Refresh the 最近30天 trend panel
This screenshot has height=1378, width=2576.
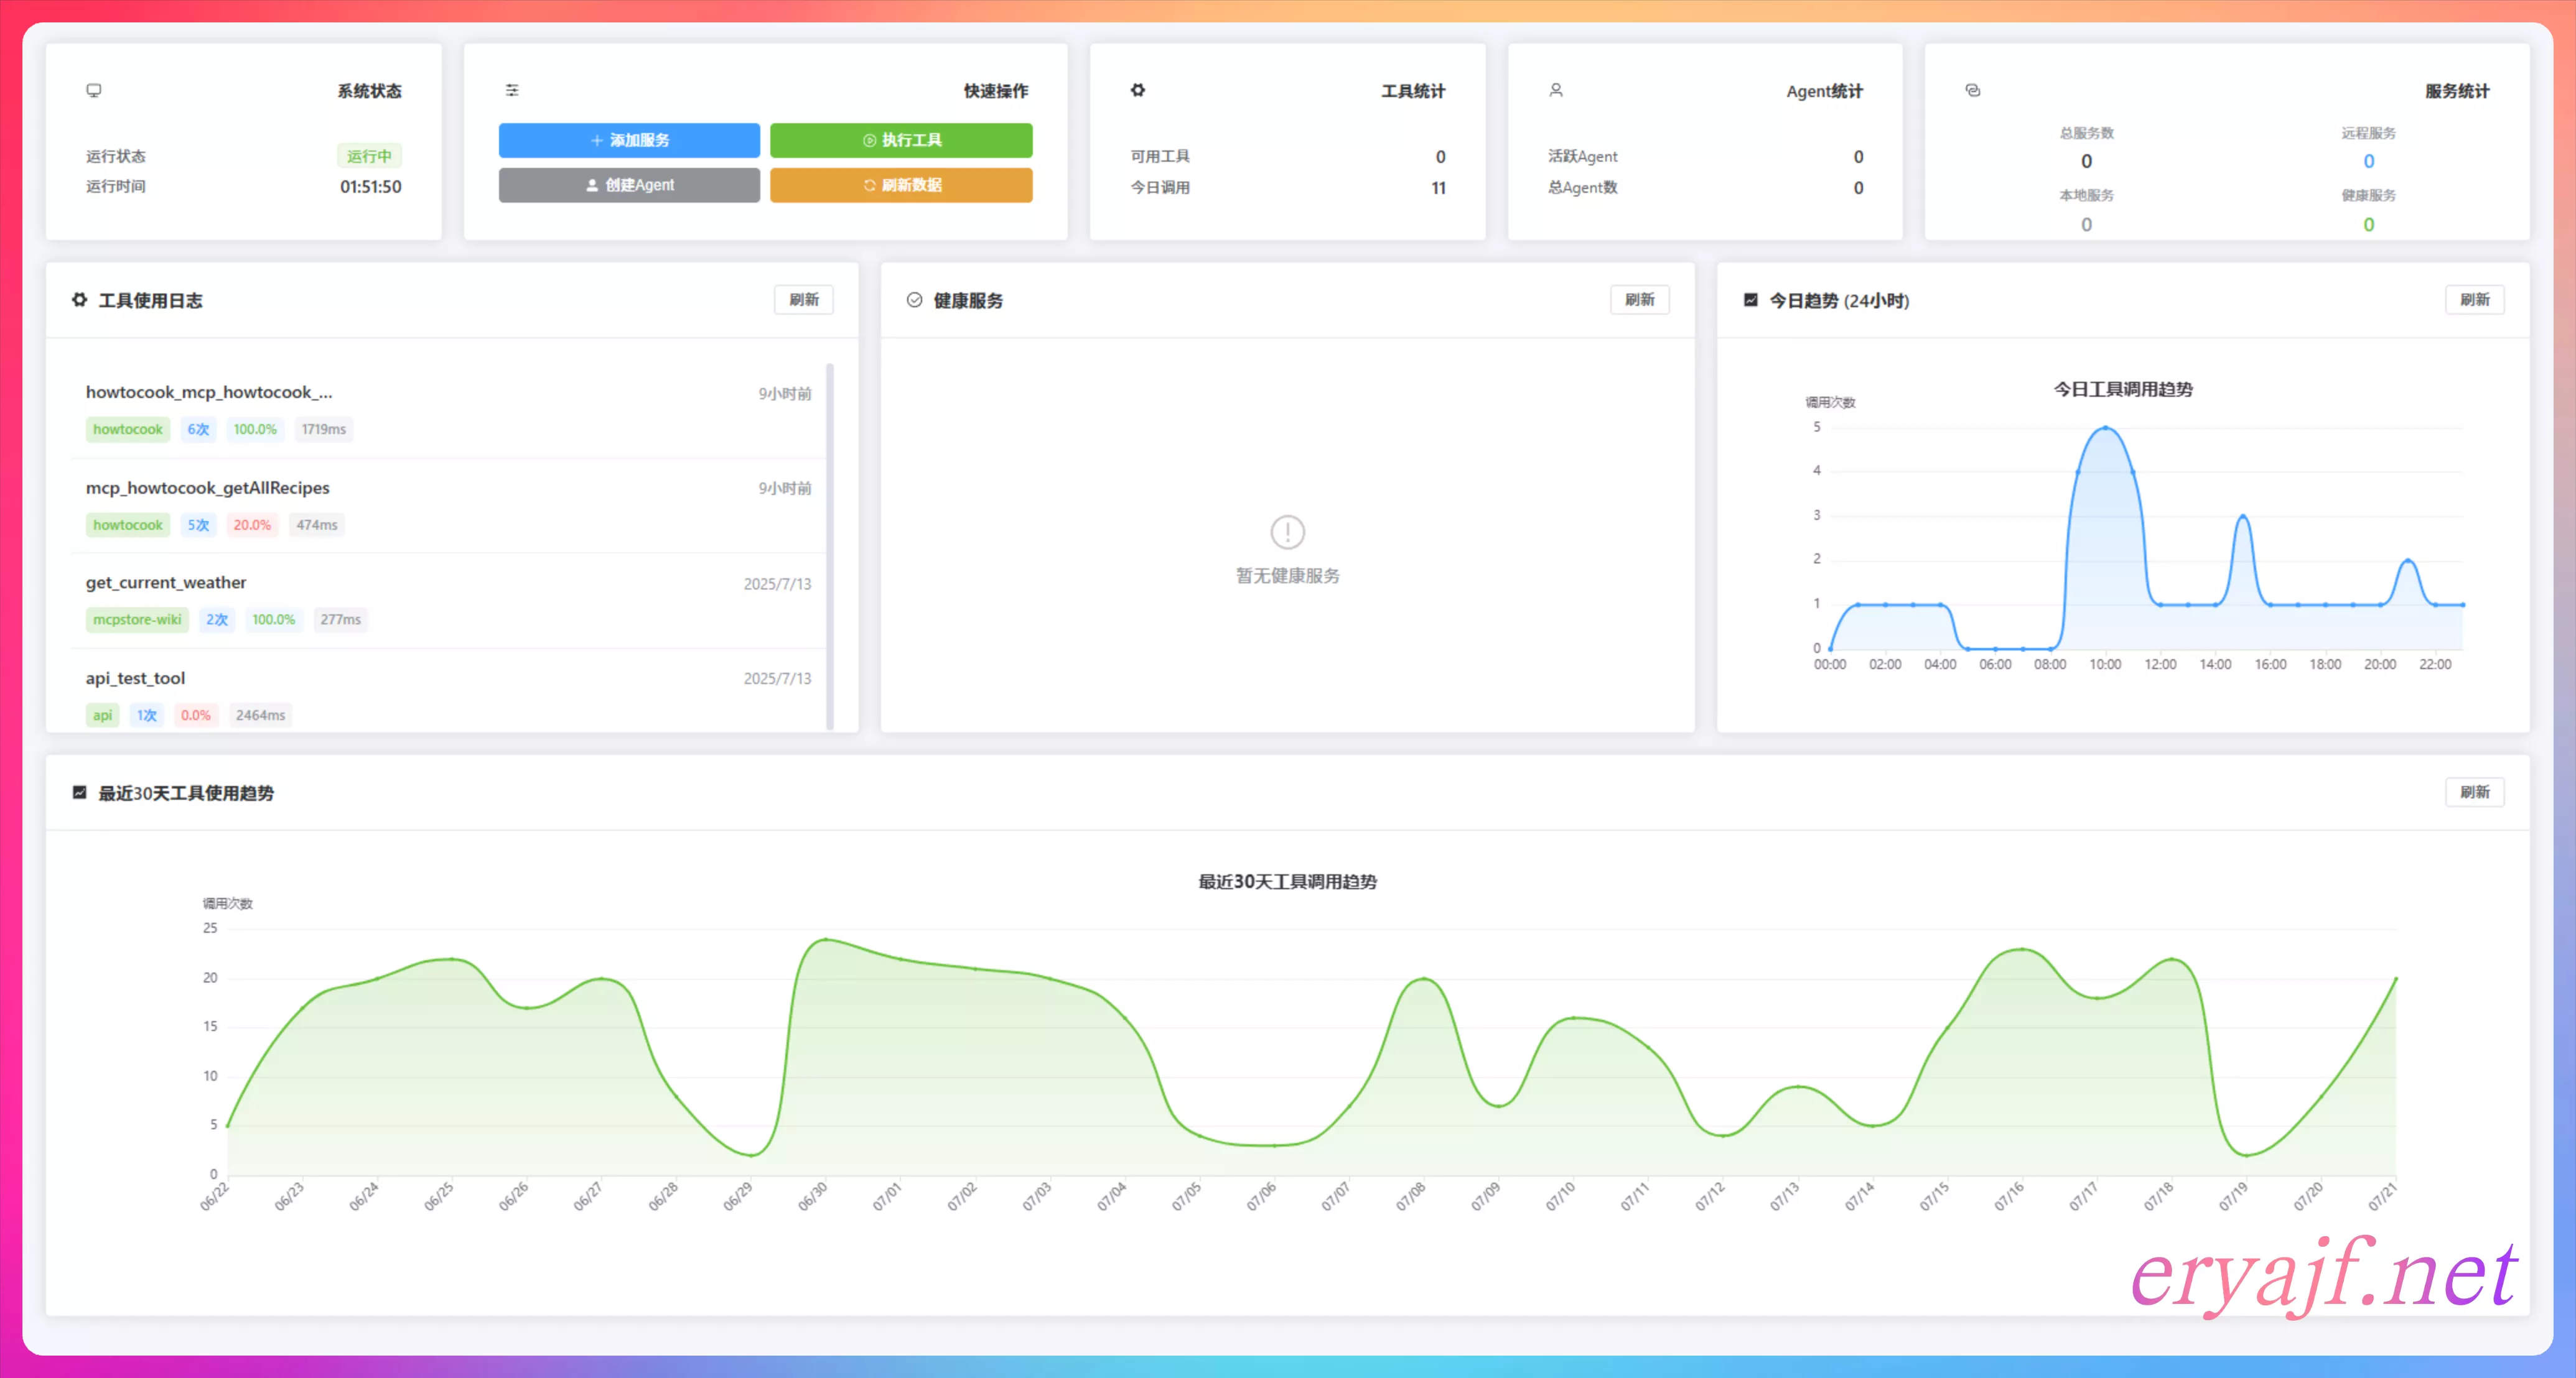coord(2474,792)
